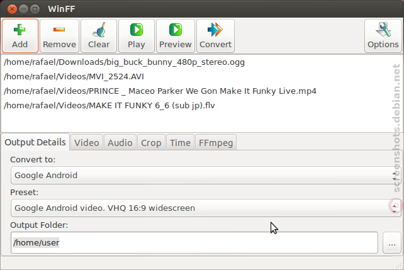Viewport: 404px width, 270px height.
Task: Open the Audio settings tab
Action: (120, 142)
